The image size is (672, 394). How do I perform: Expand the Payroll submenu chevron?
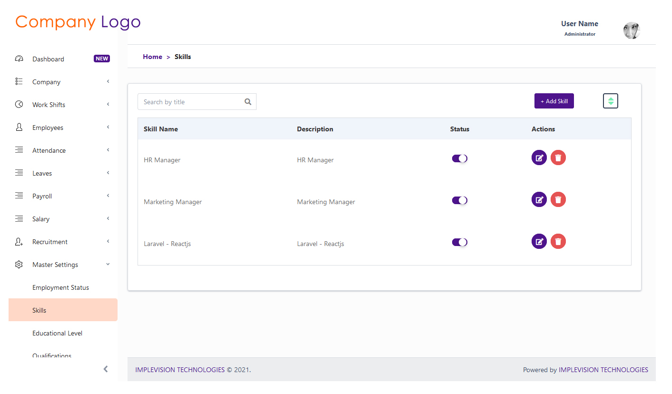(x=108, y=196)
